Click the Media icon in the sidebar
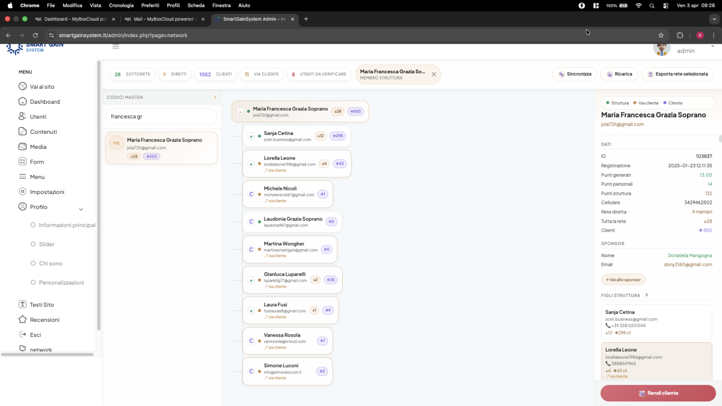722x406 pixels. (x=23, y=147)
